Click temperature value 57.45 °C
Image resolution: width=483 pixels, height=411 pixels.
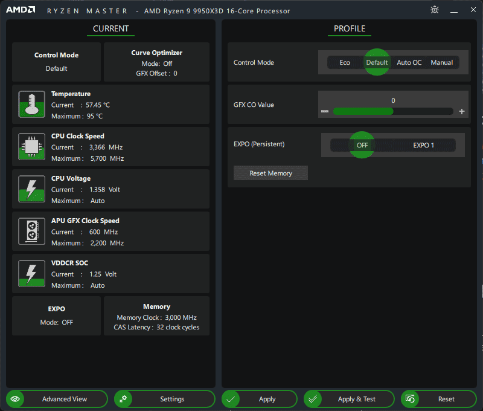[x=98, y=105]
